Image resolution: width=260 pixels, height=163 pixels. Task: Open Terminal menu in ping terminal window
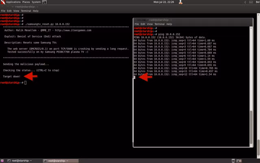(x=160, y=24)
